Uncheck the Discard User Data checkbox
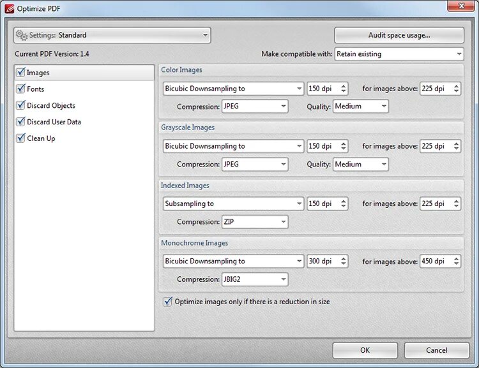Image resolution: width=479 pixels, height=368 pixels. pyautogui.click(x=20, y=122)
